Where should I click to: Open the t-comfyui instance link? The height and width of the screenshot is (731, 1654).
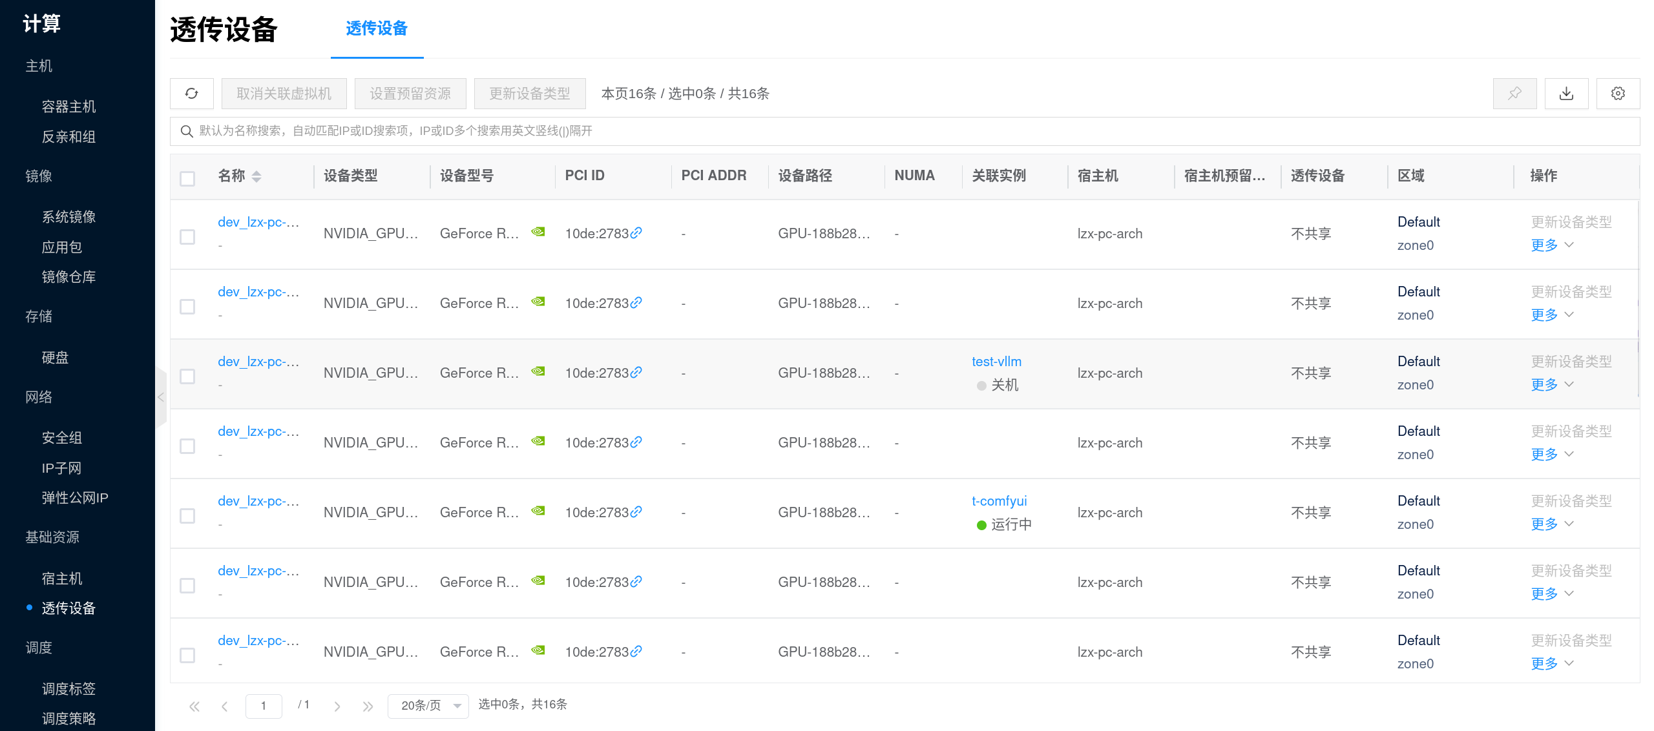(x=999, y=501)
